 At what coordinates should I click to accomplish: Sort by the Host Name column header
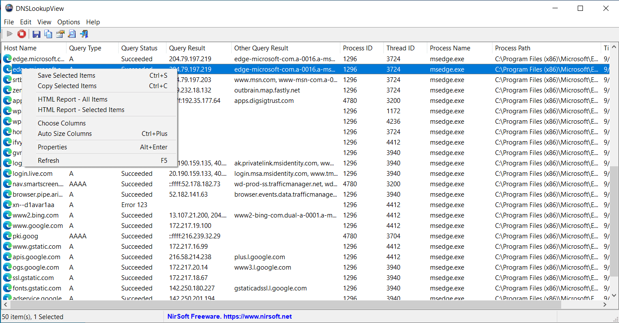[x=34, y=48]
